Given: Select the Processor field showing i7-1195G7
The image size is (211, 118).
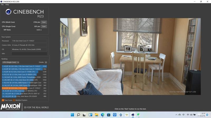Looking at the screenshot, I should click(29, 41).
